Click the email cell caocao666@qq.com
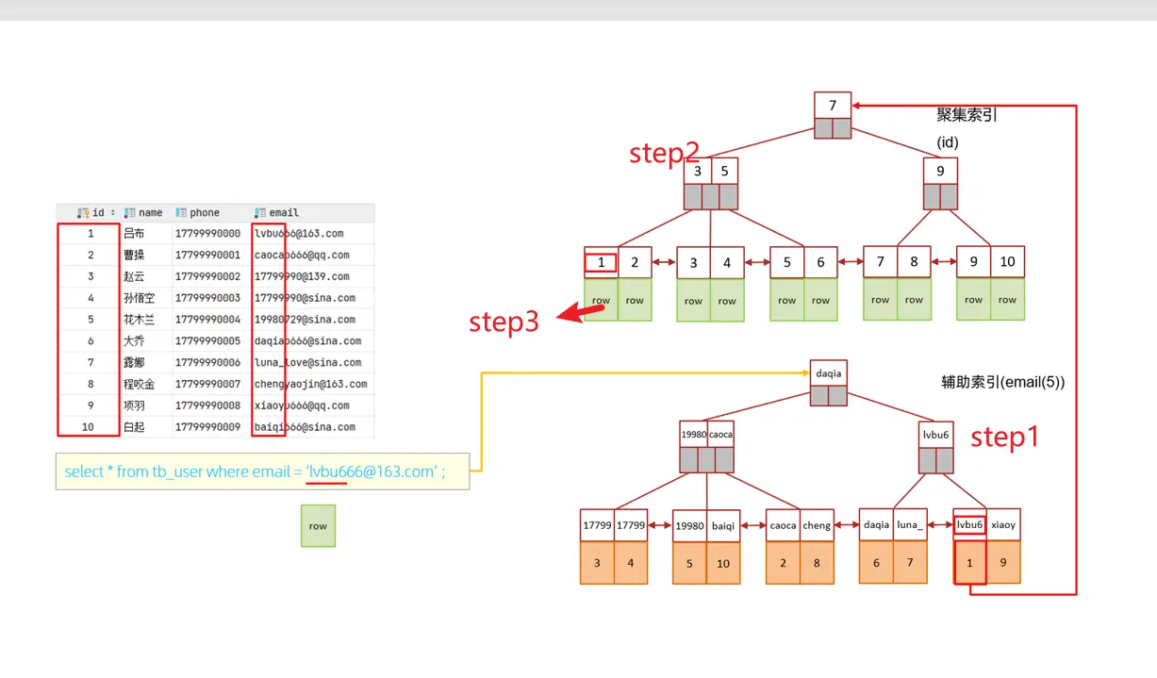 pyautogui.click(x=302, y=256)
